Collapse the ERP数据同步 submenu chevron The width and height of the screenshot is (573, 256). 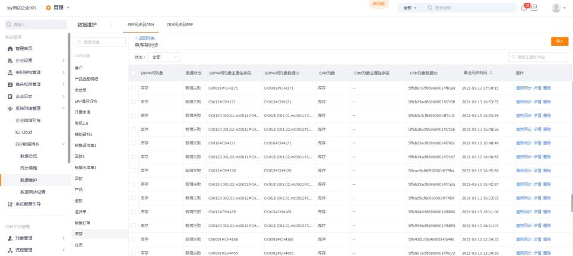[63, 144]
